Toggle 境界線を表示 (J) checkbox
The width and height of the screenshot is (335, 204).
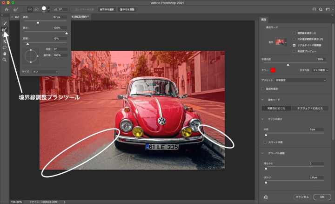click(294, 33)
